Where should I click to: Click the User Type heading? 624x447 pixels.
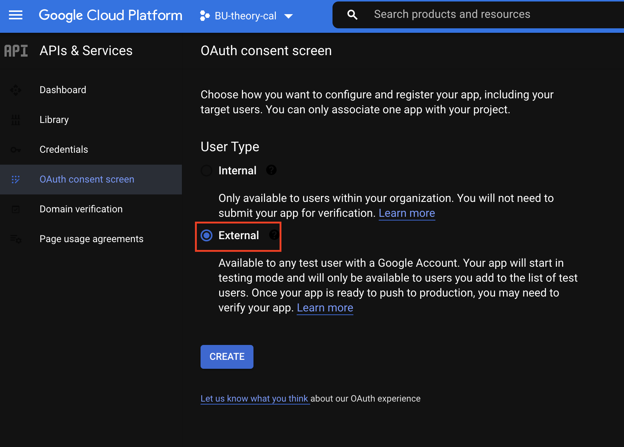point(230,147)
